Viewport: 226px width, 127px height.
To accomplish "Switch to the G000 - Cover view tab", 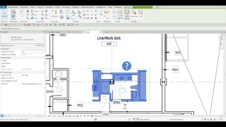I will pyautogui.click(x=55, y=32).
